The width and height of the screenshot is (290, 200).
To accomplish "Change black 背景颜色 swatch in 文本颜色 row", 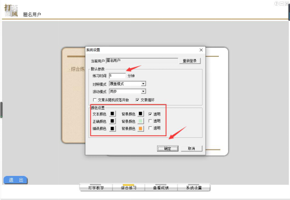I will point(141,114).
